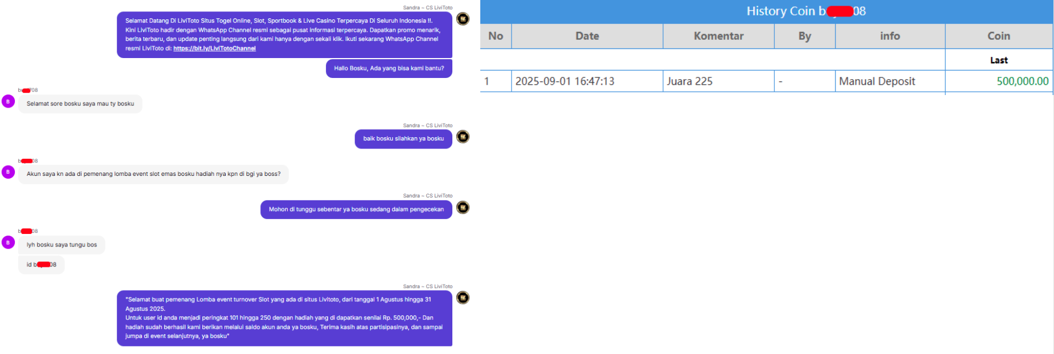Viewport: 1054px width, 354px height.
Task: Click the "info" column header
Action: [890, 36]
